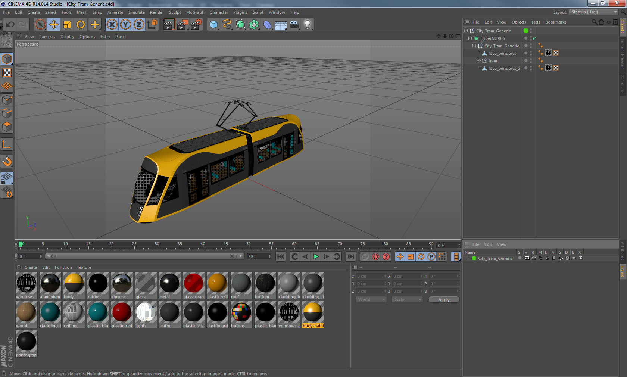
Task: Switch to Polygons mode
Action: coord(7,127)
